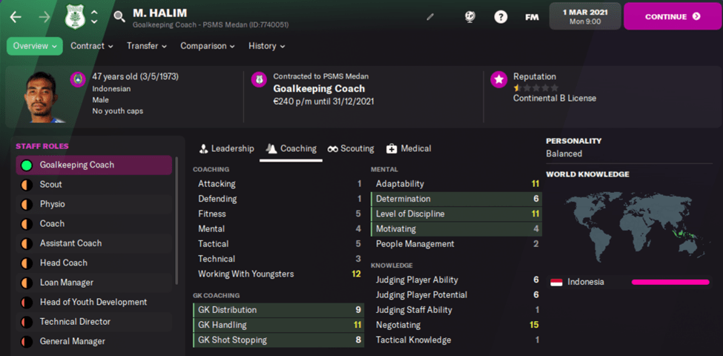
Task: Expand the Overview dropdown
Action: (35, 46)
